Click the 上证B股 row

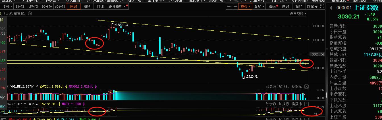pos(355,117)
